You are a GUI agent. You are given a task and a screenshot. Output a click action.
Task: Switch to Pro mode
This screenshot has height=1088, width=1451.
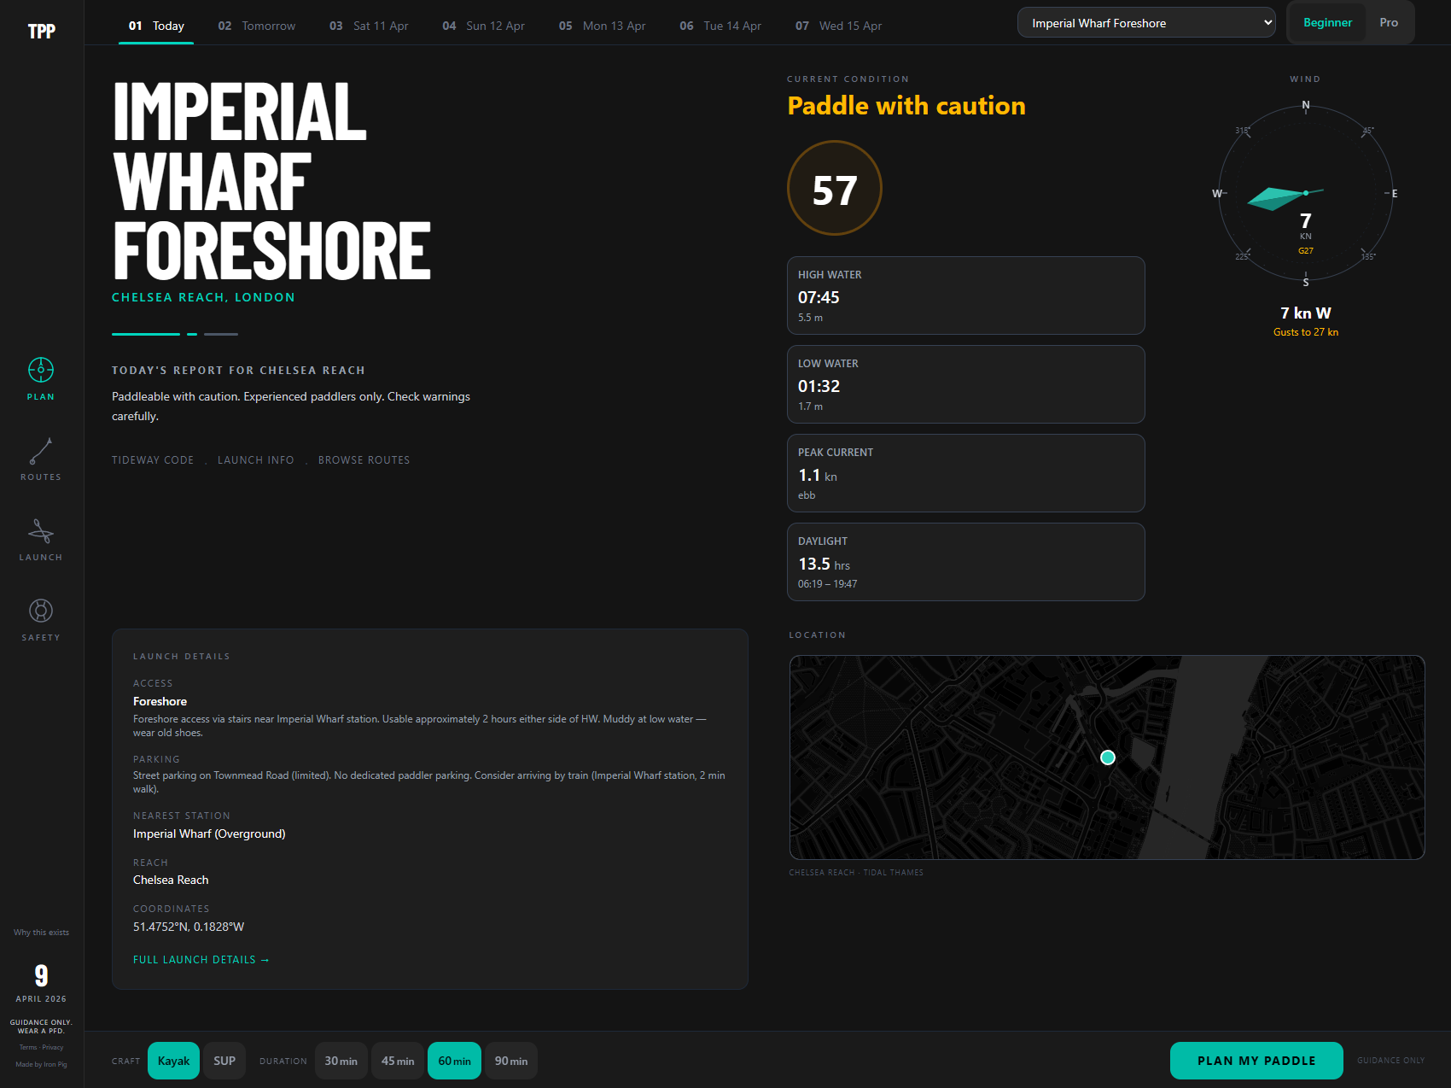point(1389,22)
